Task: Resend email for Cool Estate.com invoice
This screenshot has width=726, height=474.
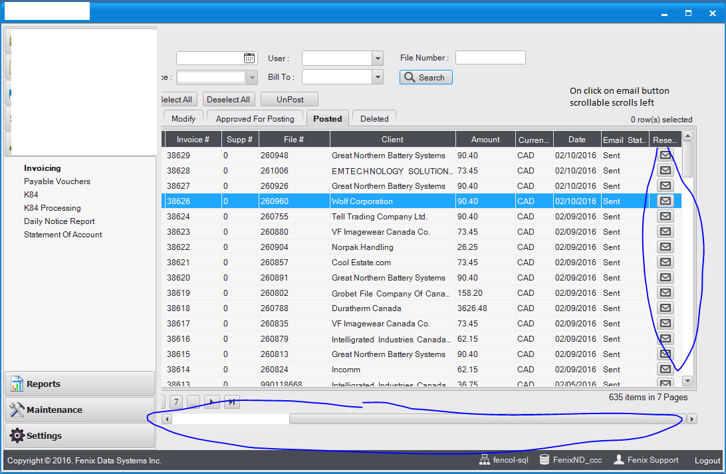Action: coord(665,263)
